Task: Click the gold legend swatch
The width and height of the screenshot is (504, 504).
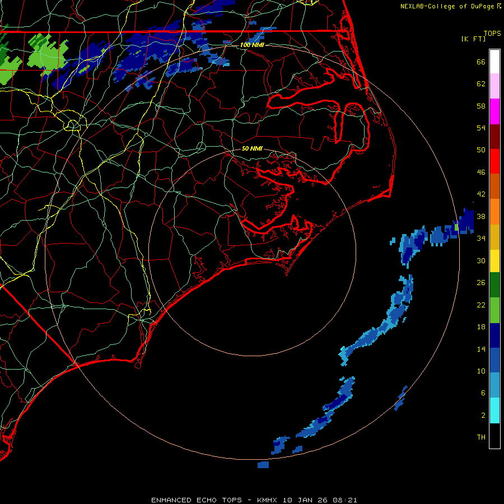Action: tap(494, 236)
